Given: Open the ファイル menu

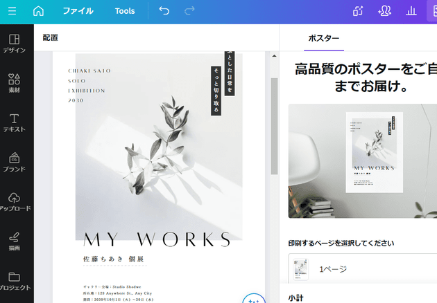Looking at the screenshot, I should coord(78,11).
